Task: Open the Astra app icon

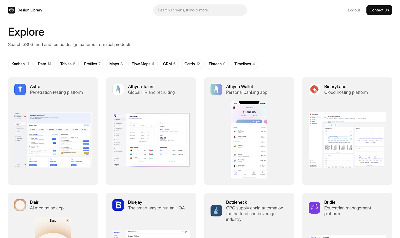Action: coord(20,89)
